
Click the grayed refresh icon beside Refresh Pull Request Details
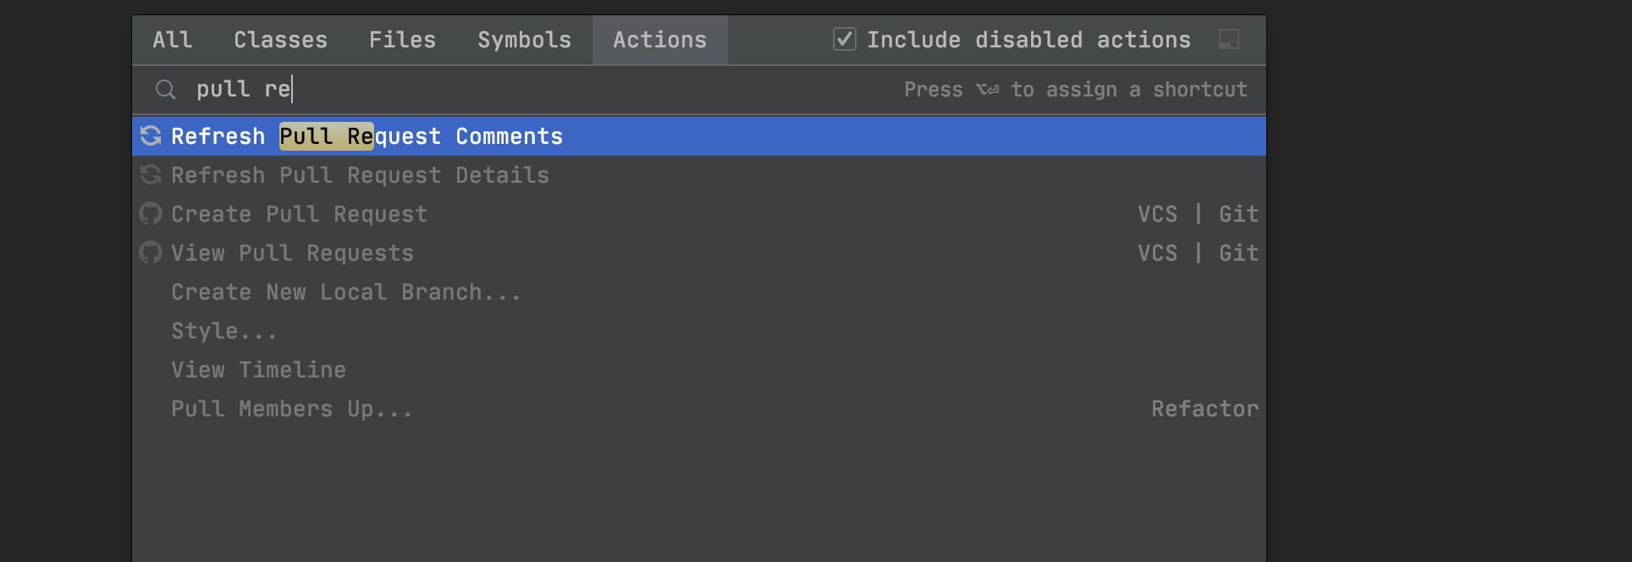[x=151, y=174]
